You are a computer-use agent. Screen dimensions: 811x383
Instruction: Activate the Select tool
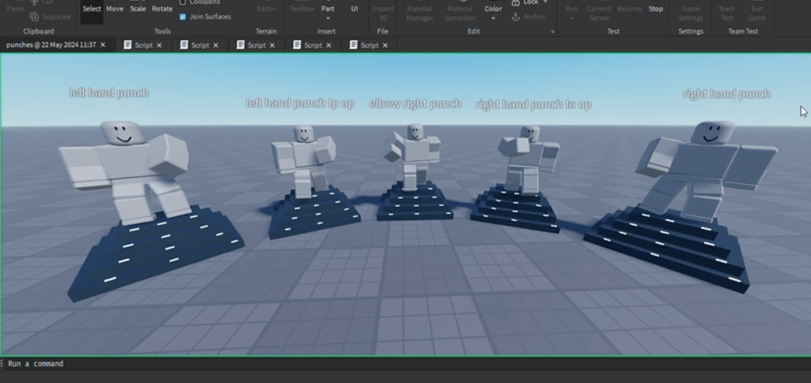click(x=92, y=9)
